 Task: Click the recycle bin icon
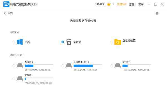69,42
